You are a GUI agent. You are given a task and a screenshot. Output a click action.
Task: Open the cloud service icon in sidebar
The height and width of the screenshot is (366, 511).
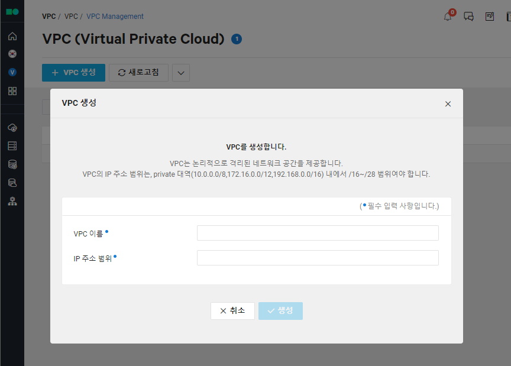tap(12, 128)
